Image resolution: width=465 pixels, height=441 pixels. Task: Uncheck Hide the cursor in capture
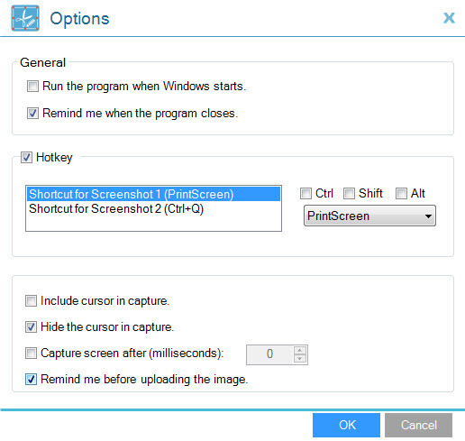coord(31,326)
